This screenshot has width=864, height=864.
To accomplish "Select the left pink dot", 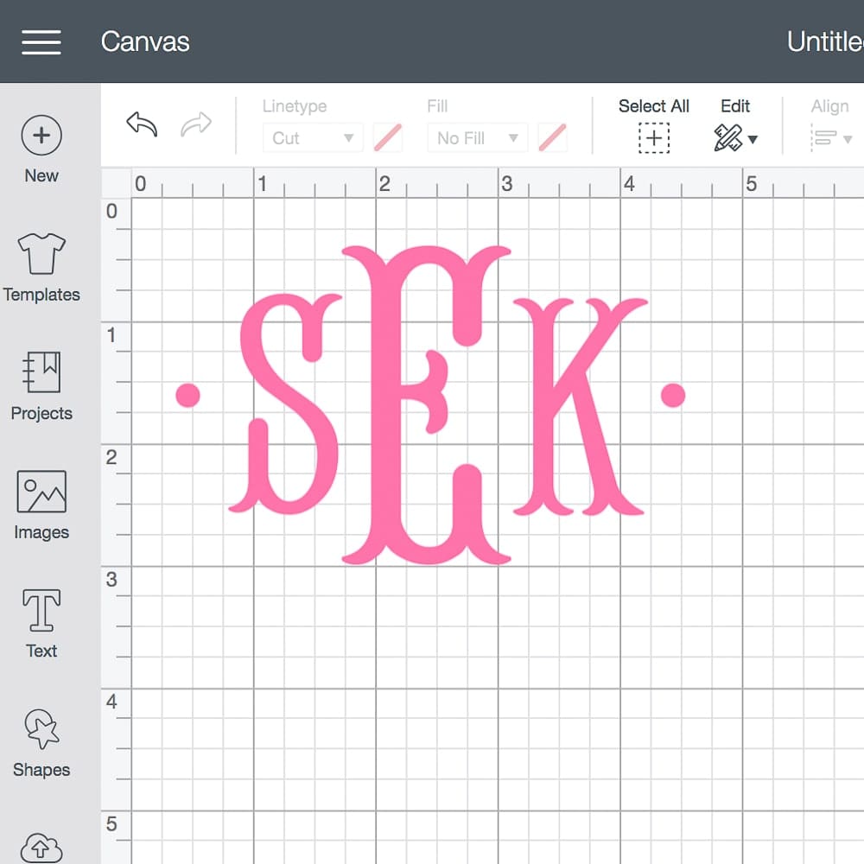I will [187, 396].
